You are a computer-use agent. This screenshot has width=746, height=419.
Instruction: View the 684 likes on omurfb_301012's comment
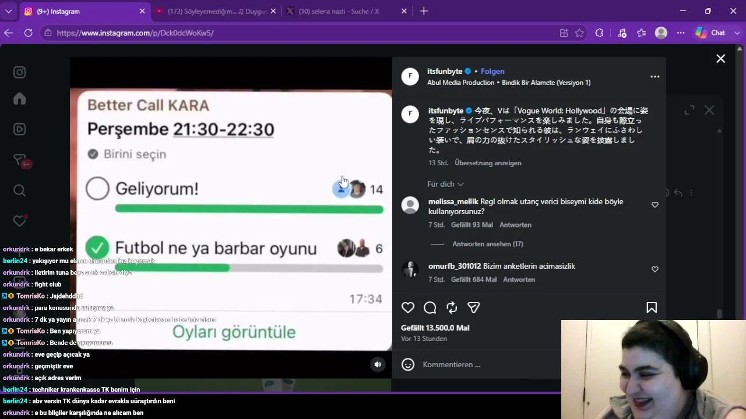pos(474,279)
